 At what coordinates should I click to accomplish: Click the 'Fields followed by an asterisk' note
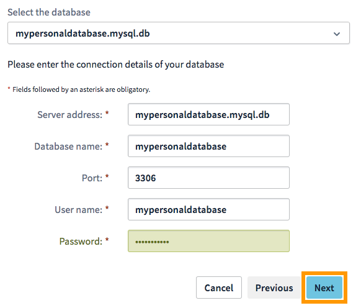[x=81, y=89]
